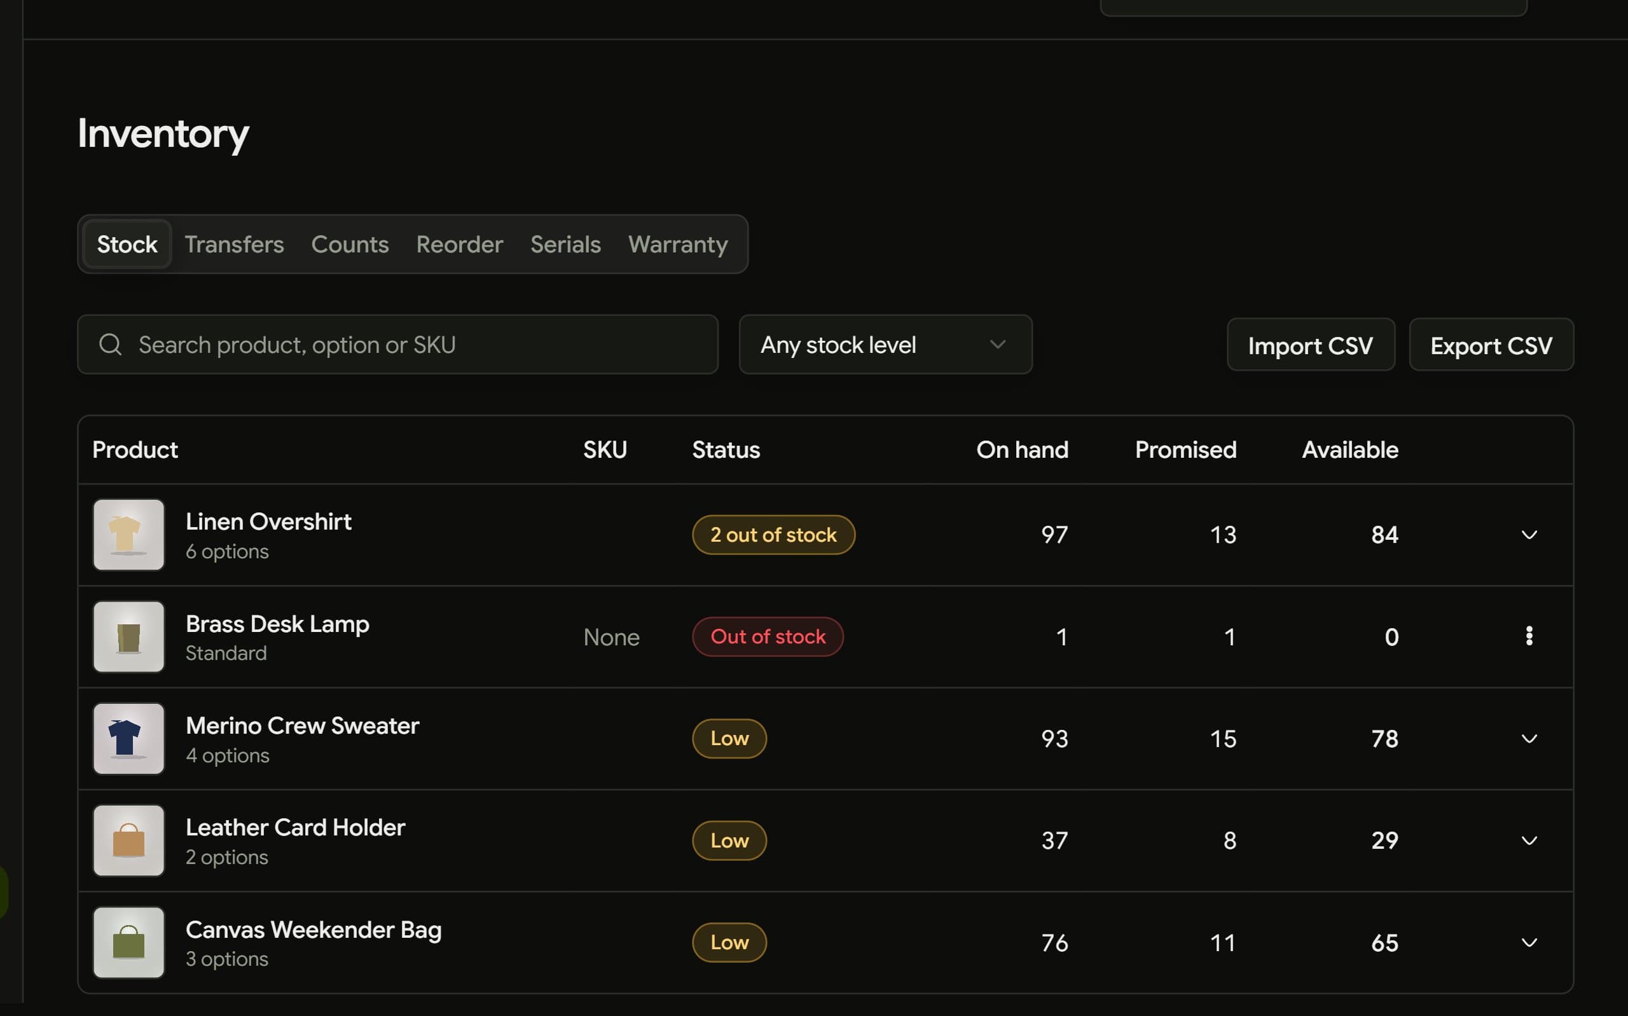Click the Linen Overshirt product thumbnail
Viewport: 1628px width, 1016px height.
click(128, 535)
